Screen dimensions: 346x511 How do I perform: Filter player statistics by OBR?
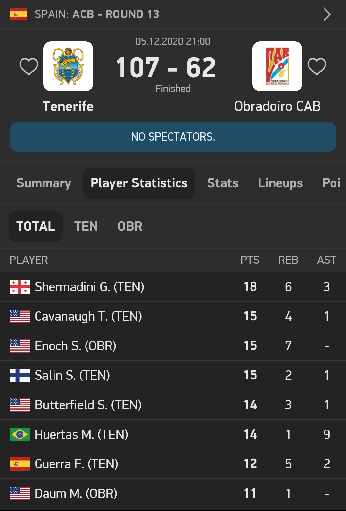pyautogui.click(x=130, y=226)
